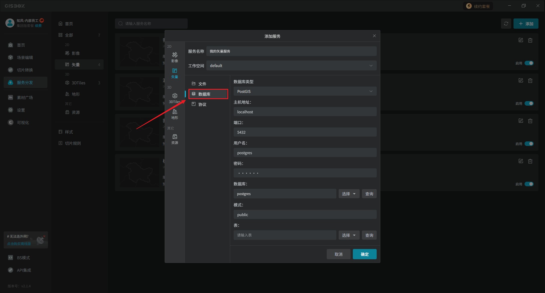545x293 pixels.
Task: Switch to the 协议 source tab
Action: 202,104
